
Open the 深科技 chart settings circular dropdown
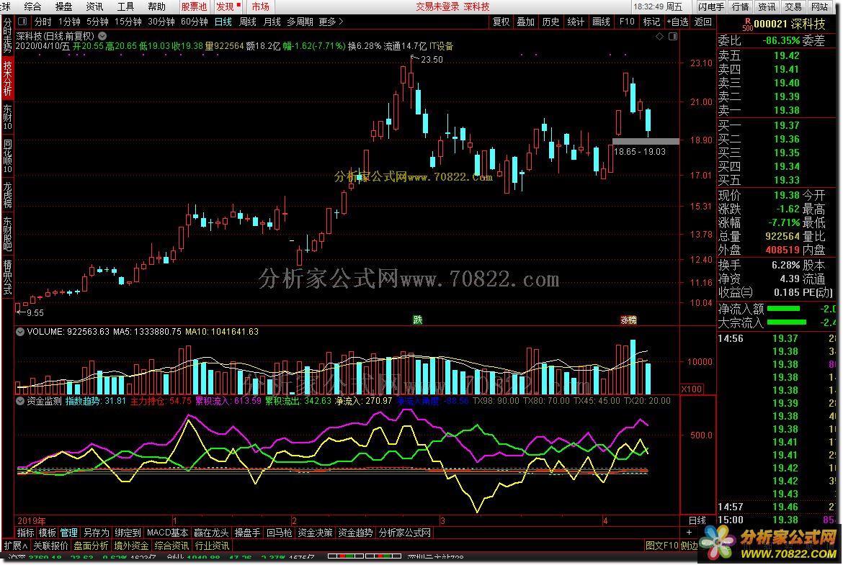(x=102, y=36)
